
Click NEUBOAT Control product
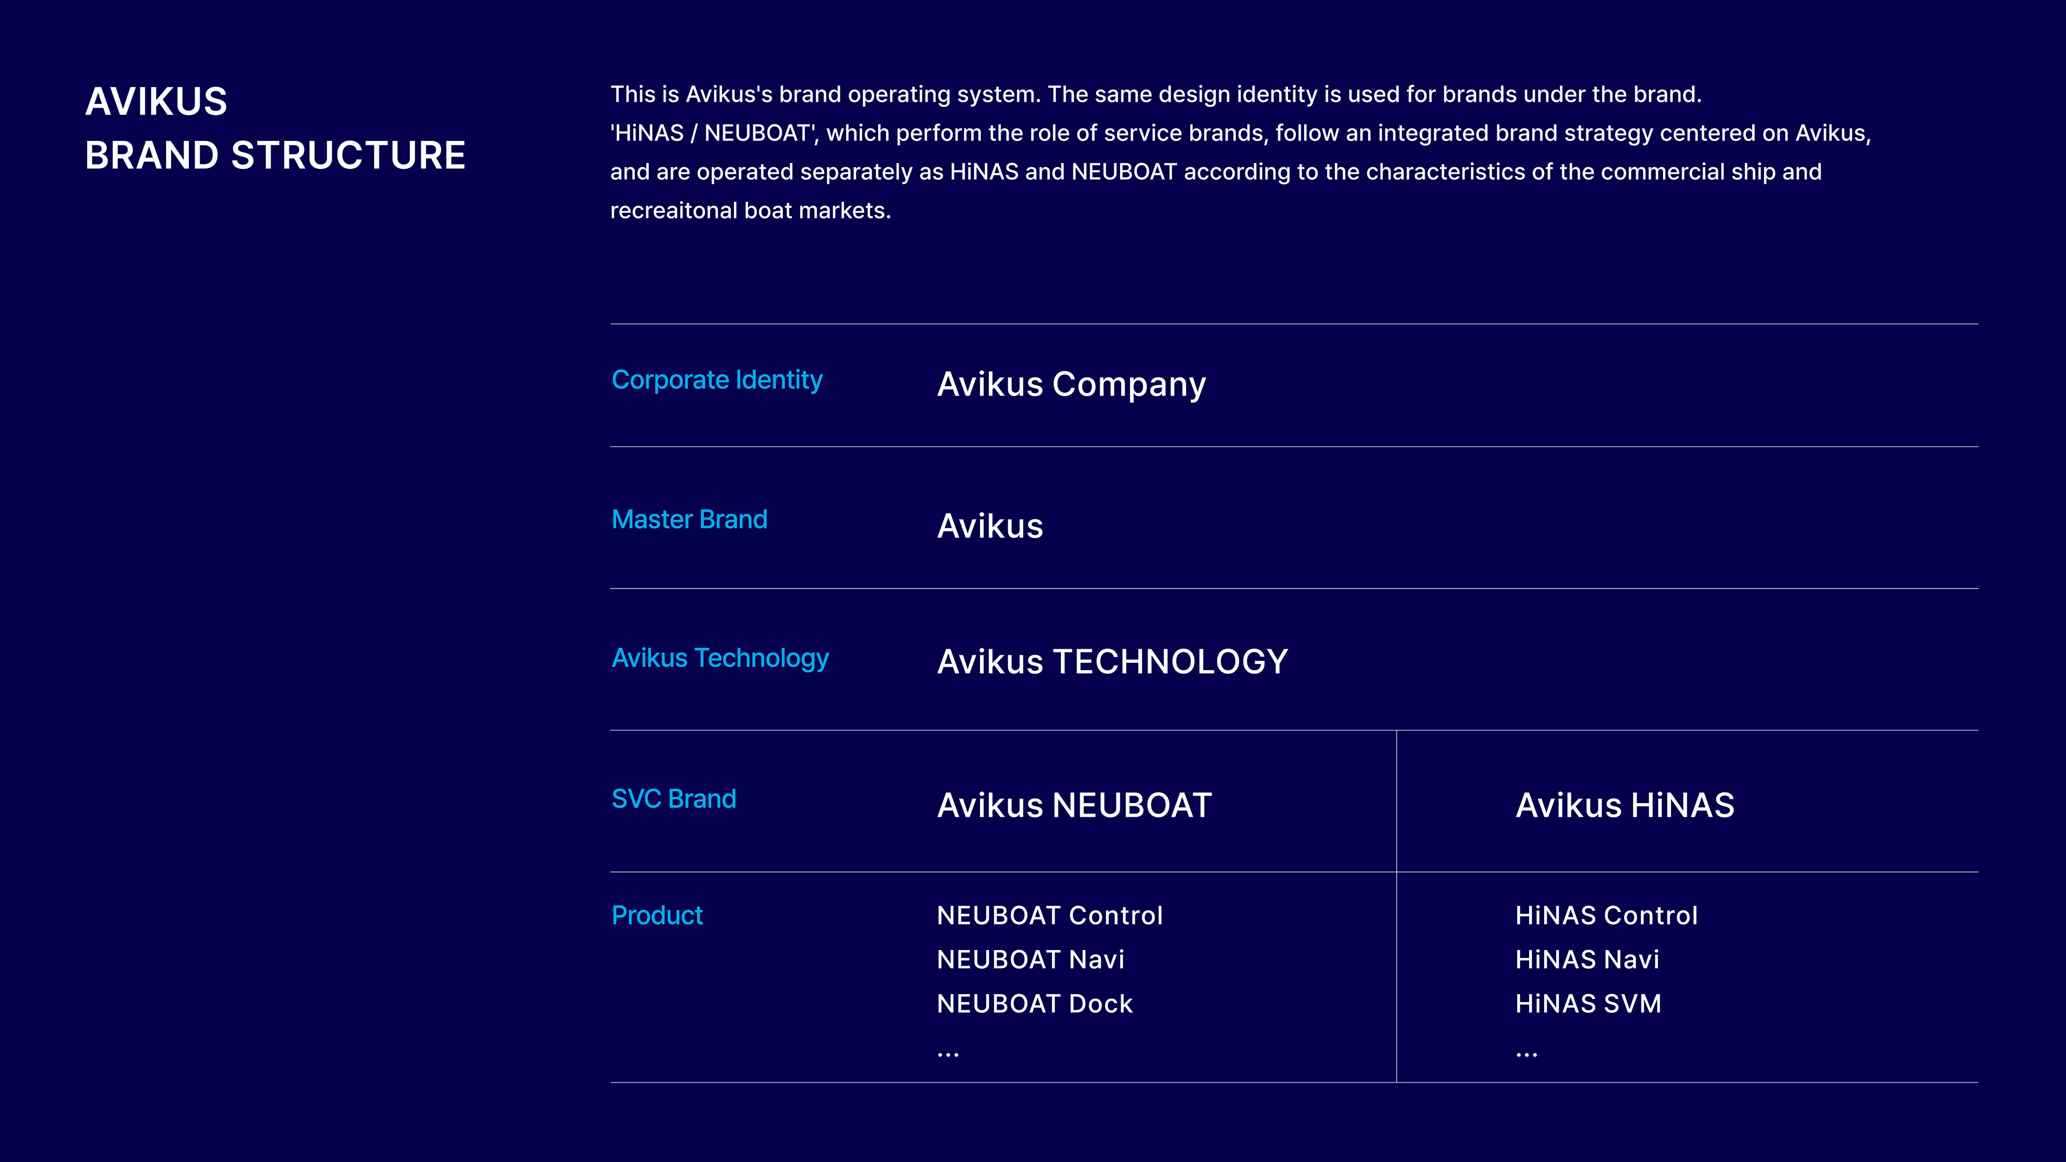click(1050, 916)
